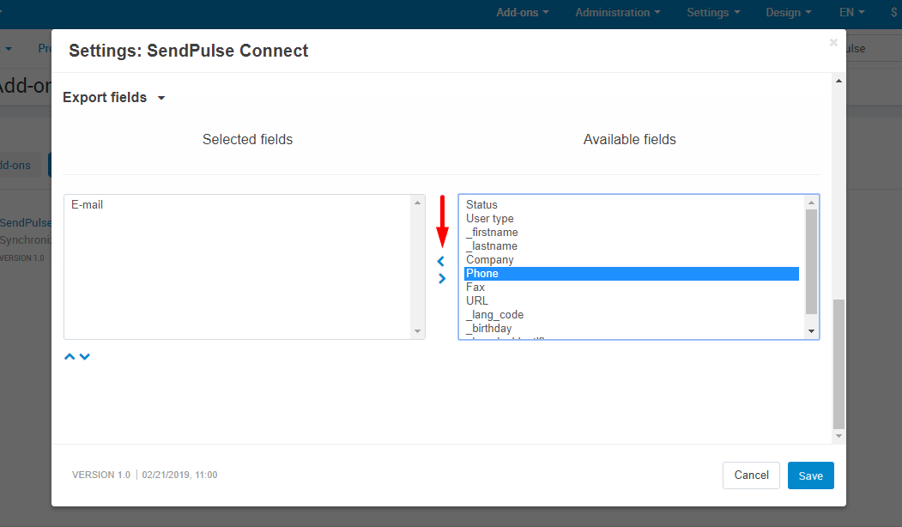Collapse the Export fields section
Screen dimensions: 902x527
[x=114, y=97]
